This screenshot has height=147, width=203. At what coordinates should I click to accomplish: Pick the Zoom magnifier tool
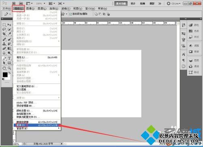[x=9, y=68]
